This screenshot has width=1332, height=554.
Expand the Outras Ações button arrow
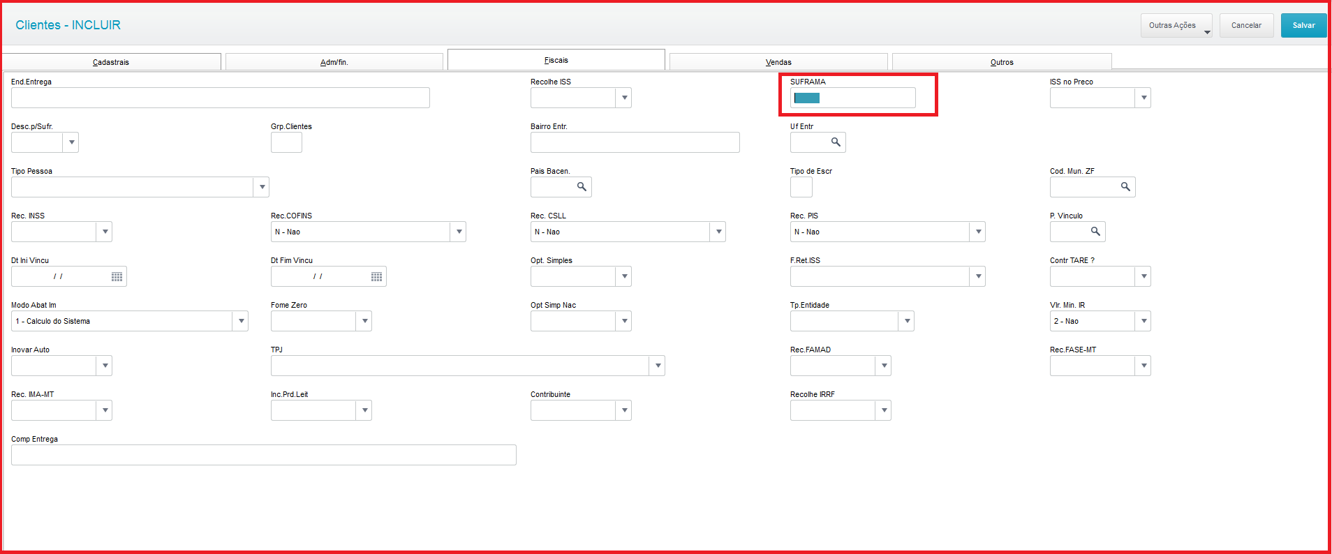[x=1207, y=32]
